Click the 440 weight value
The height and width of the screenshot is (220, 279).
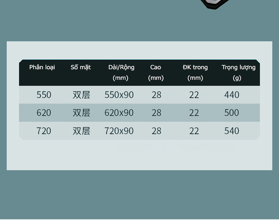pos(232,95)
